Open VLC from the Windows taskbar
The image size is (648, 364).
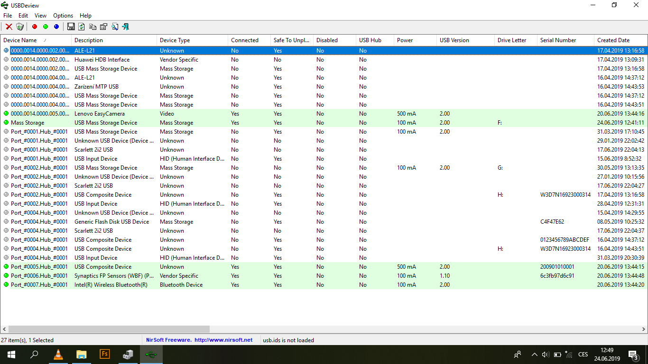tap(58, 354)
